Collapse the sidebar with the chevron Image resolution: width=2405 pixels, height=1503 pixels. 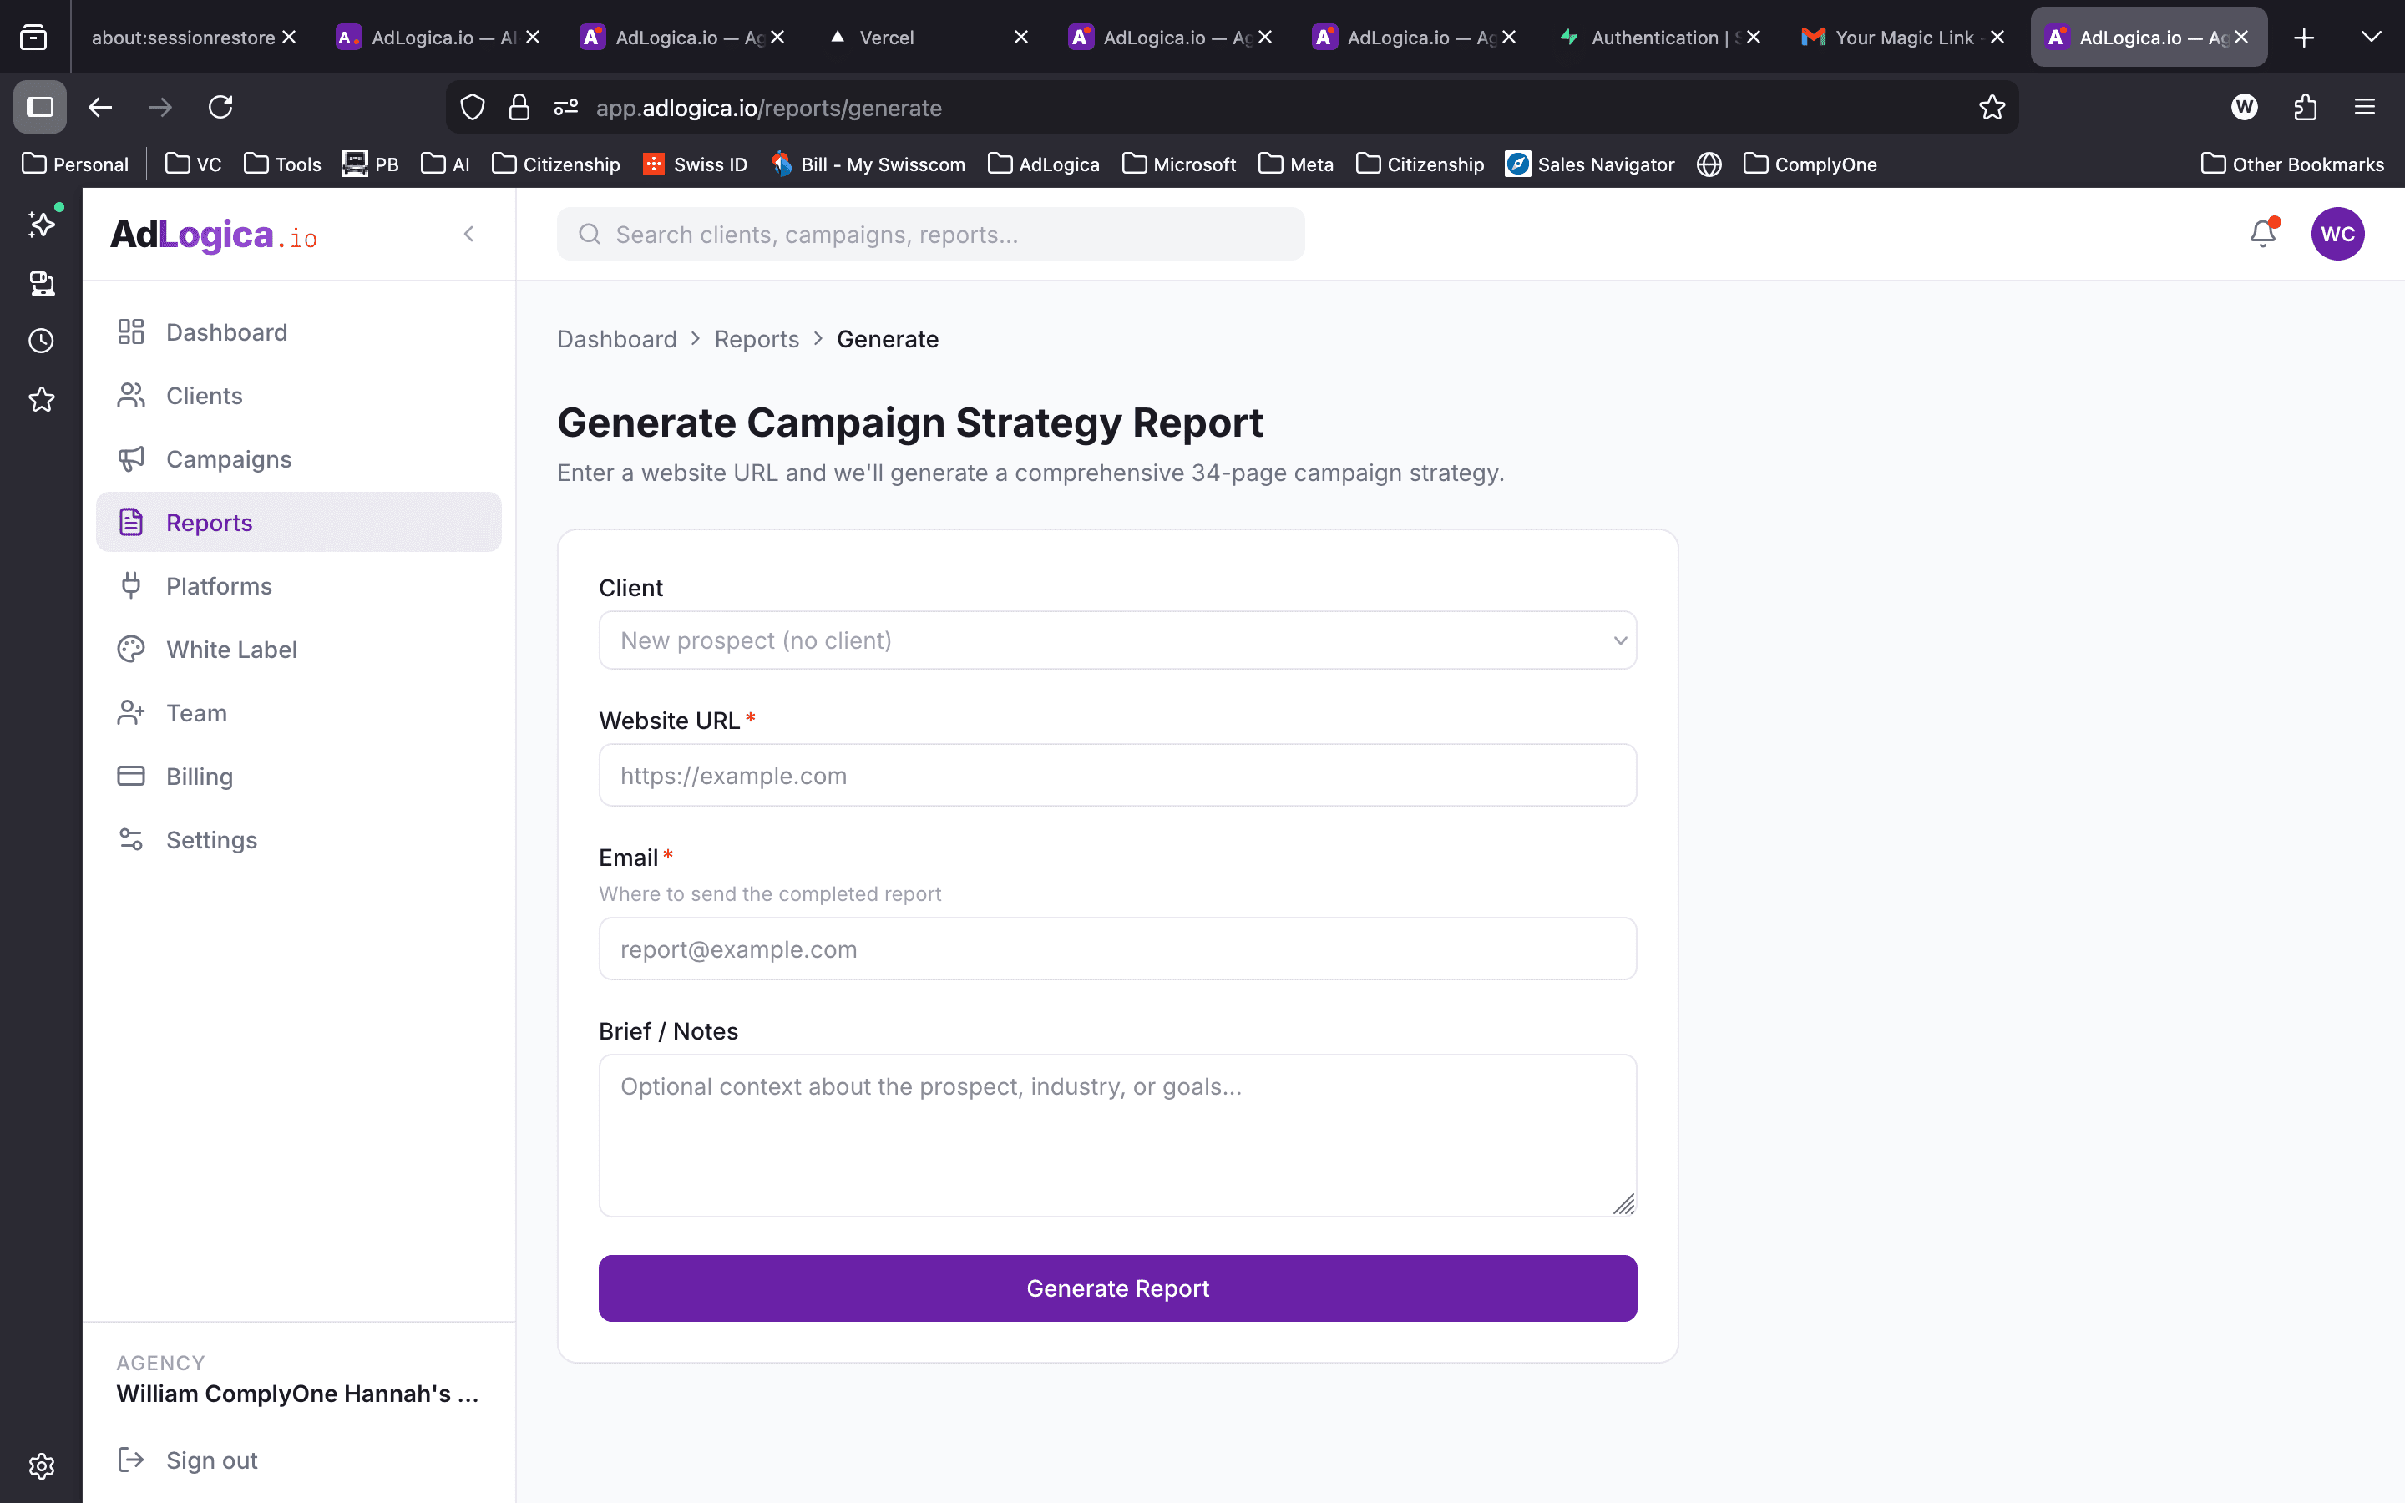469,234
